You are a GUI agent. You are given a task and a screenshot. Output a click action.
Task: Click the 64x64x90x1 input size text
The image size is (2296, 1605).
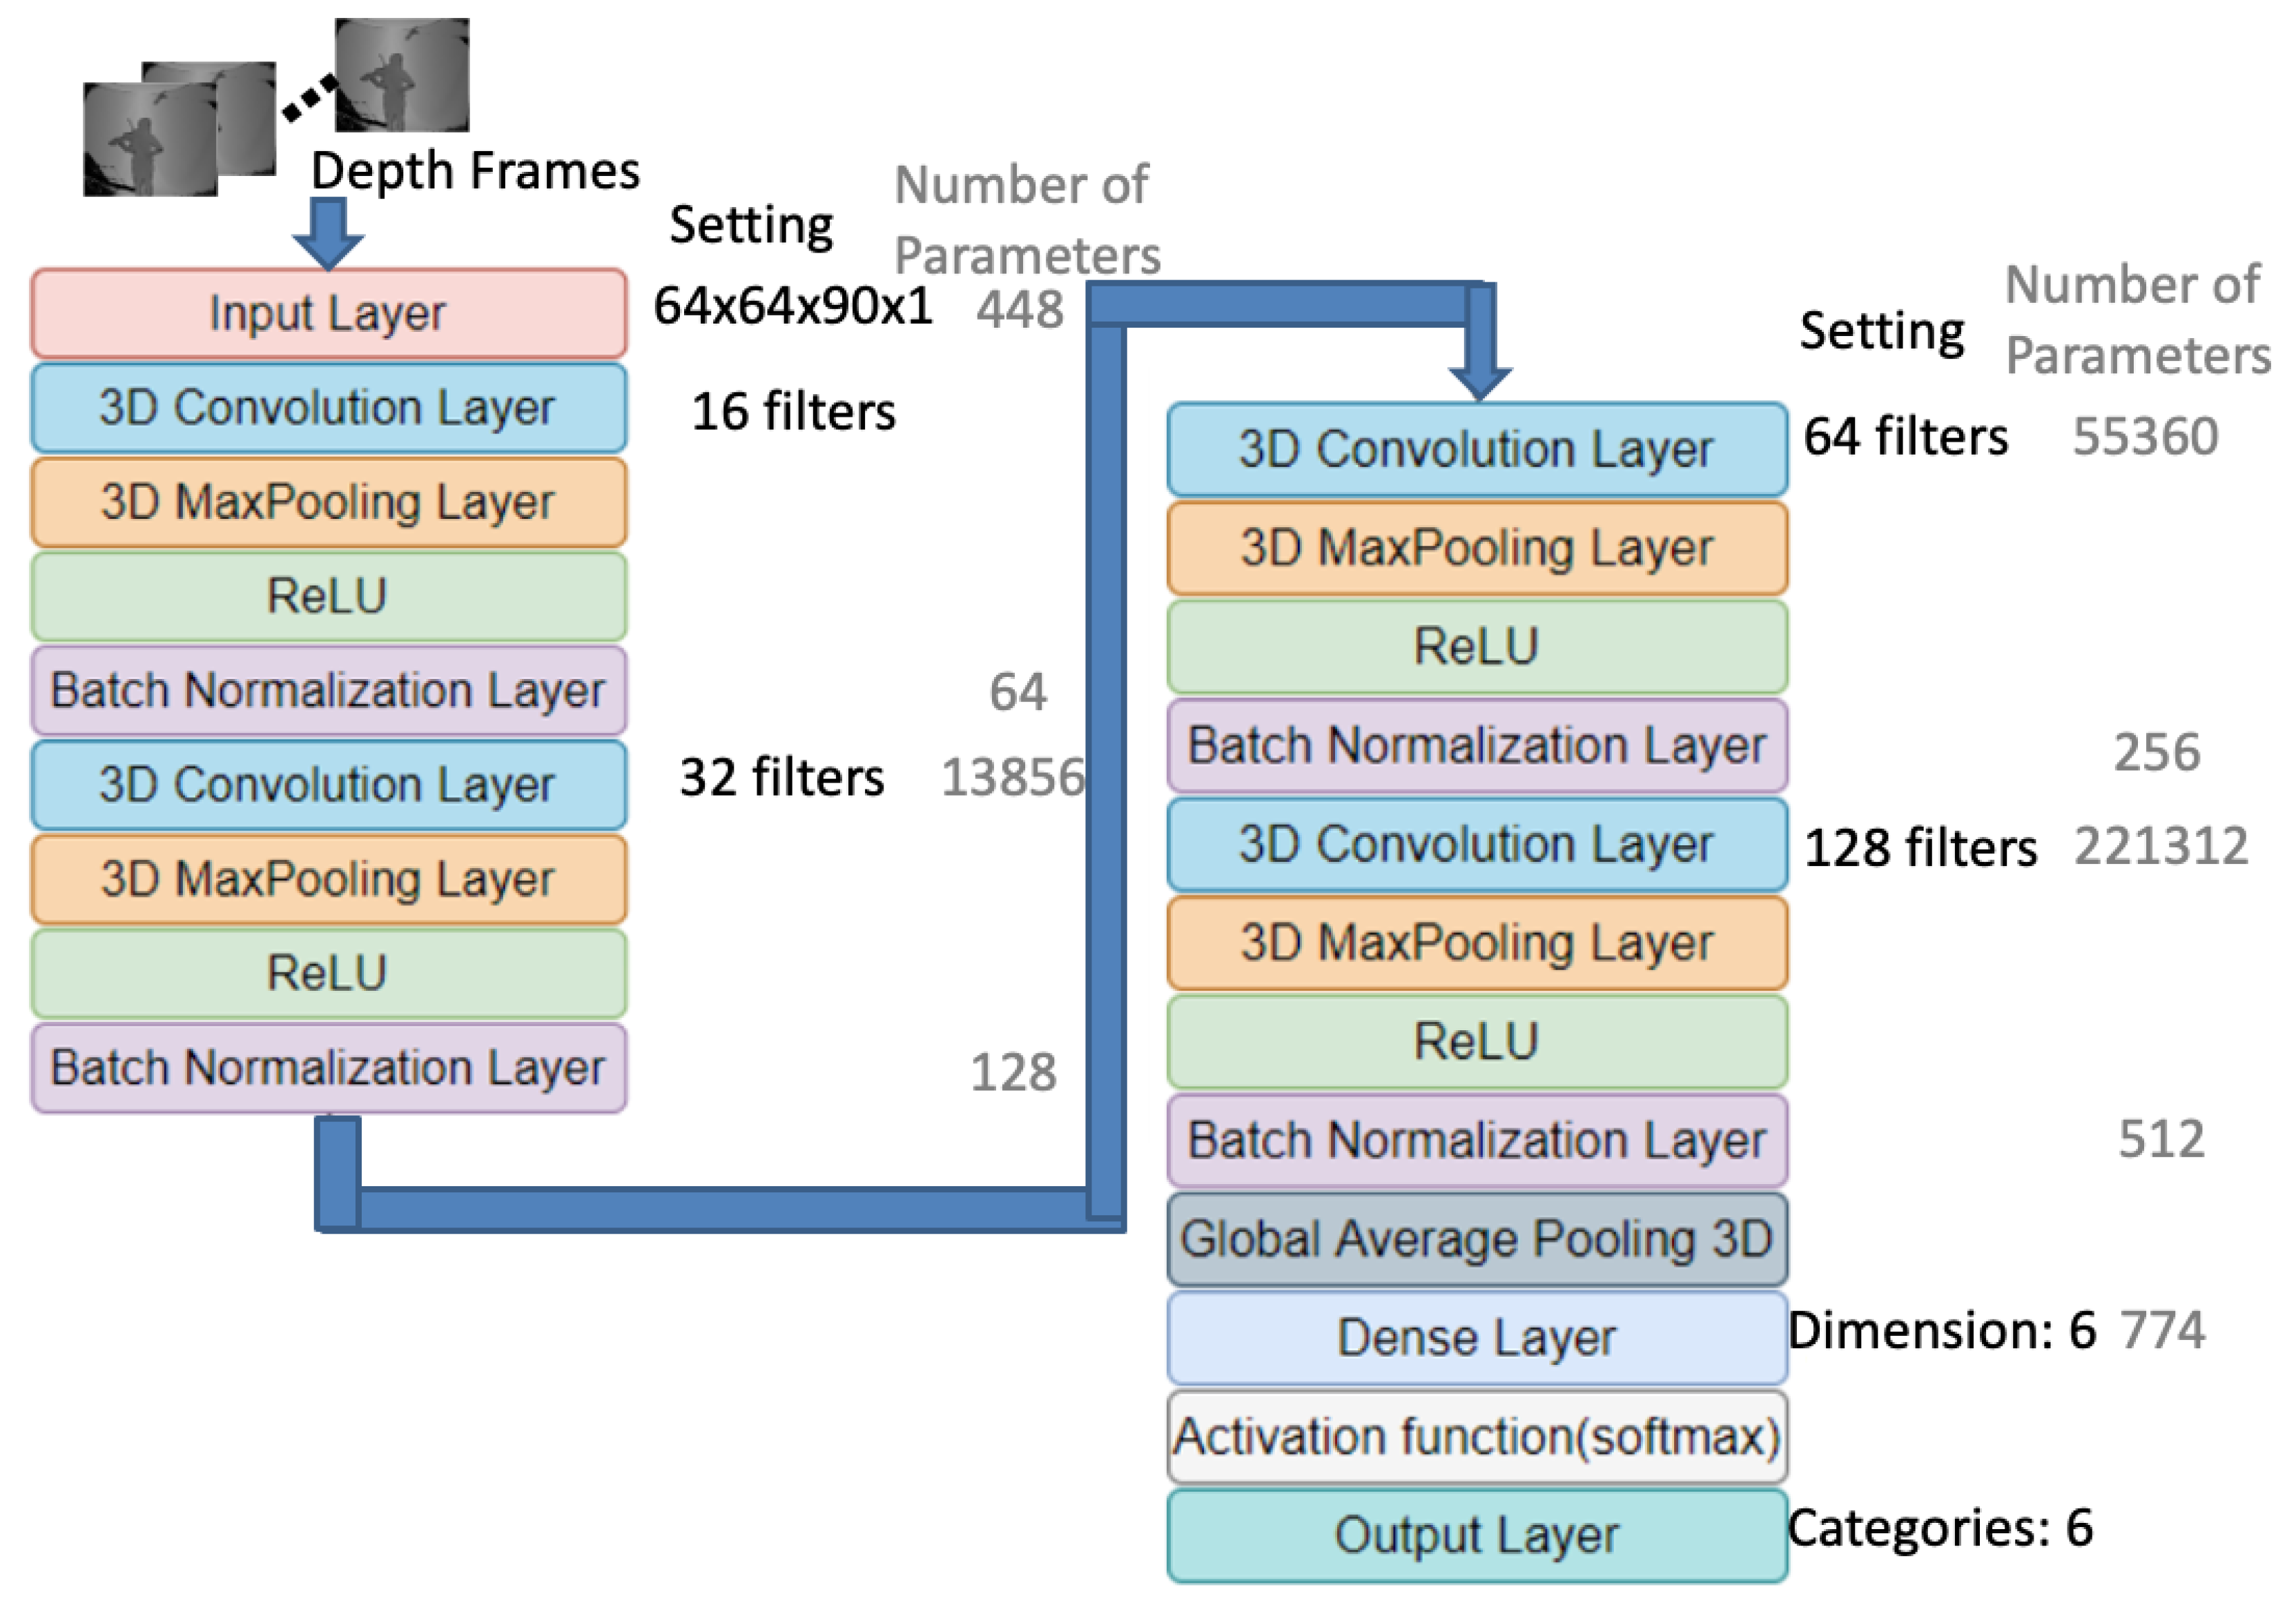792,306
